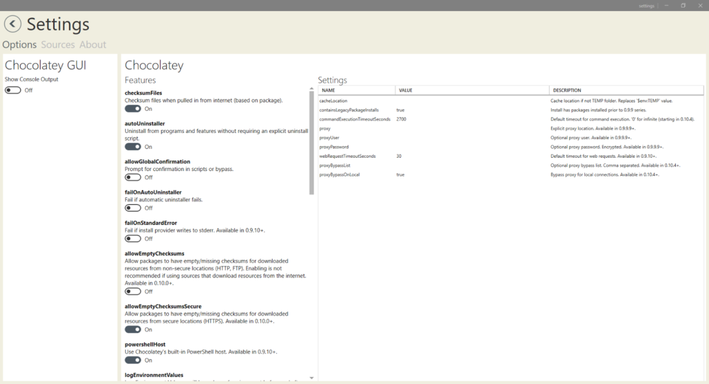This screenshot has height=384, width=709.
Task: Minimize the Chocolatey GUI window
Action: coord(667,6)
